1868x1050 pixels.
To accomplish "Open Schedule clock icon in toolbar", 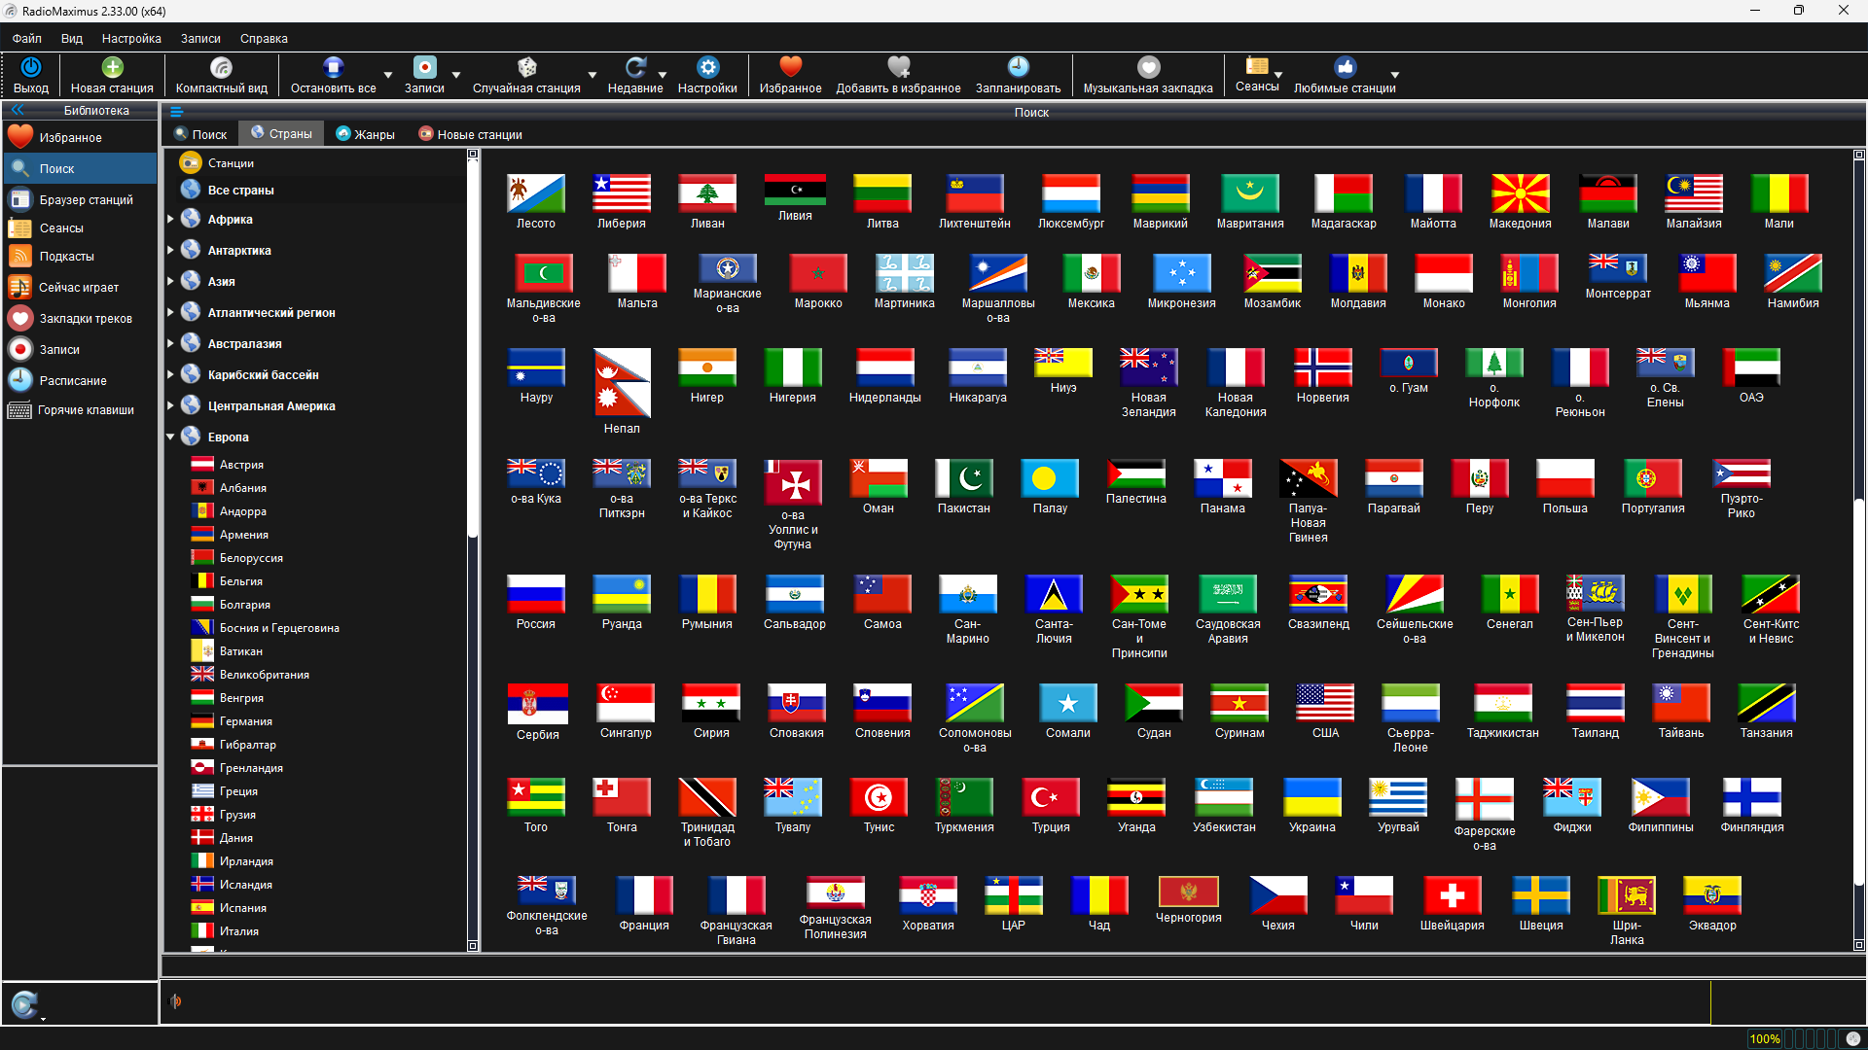I will point(1018,67).
